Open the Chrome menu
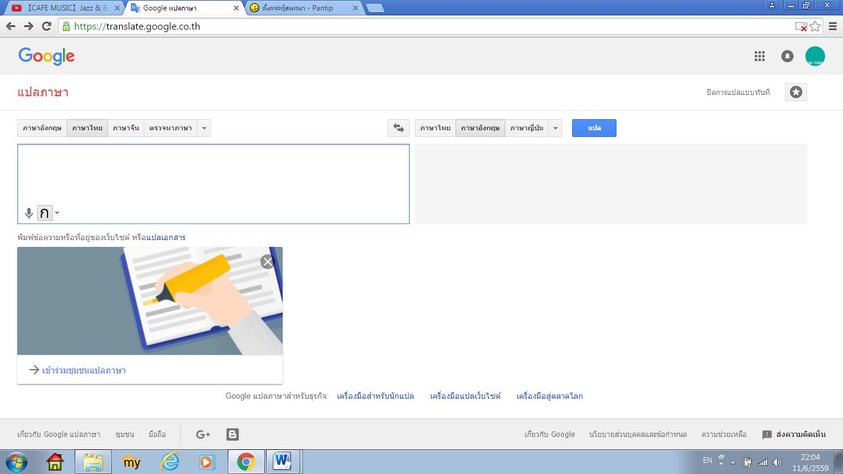Viewport: 843px width, 474px height. [x=833, y=27]
